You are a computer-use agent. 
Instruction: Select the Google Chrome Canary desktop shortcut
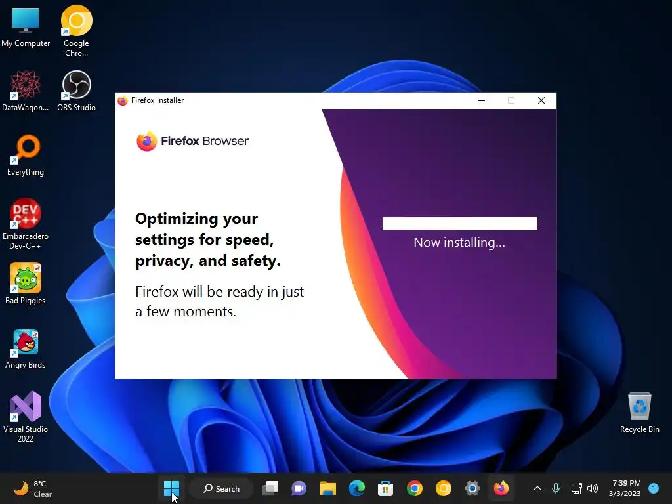(x=76, y=31)
